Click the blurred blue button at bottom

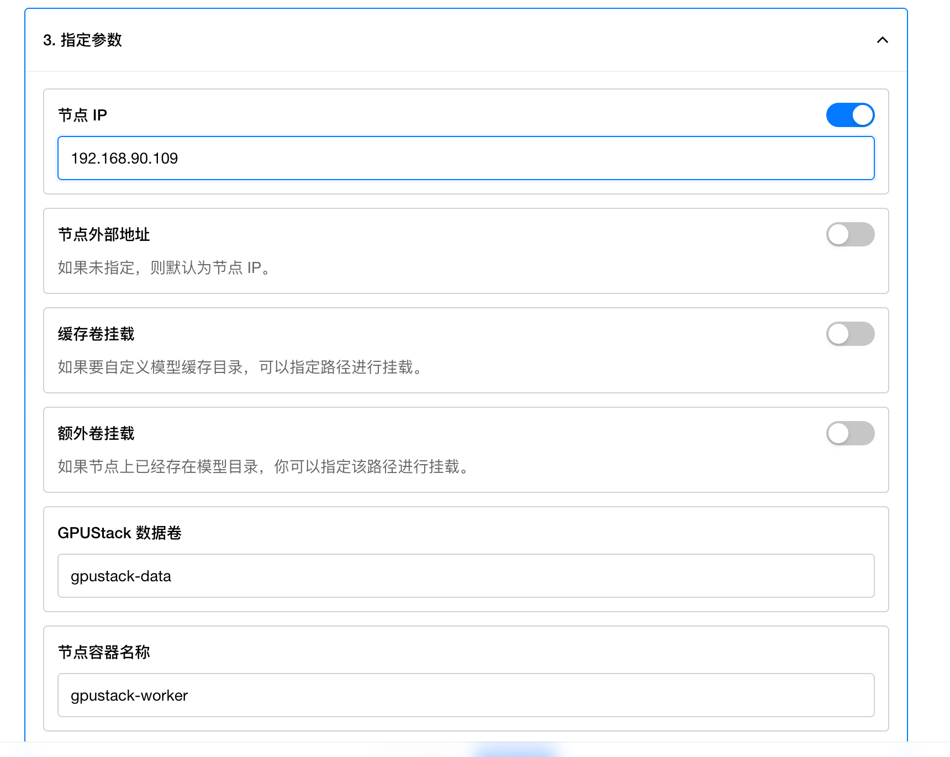click(x=516, y=750)
